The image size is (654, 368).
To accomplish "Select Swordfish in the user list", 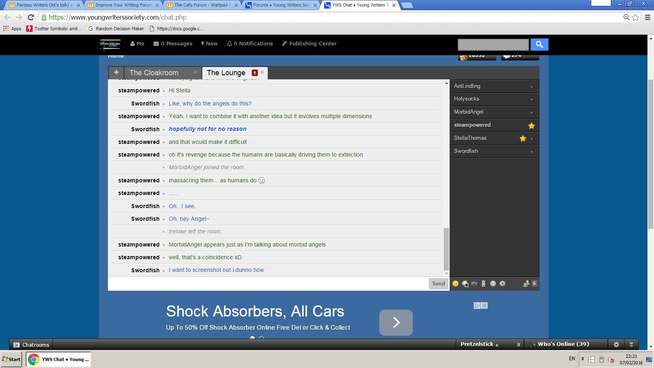I will click(x=466, y=151).
